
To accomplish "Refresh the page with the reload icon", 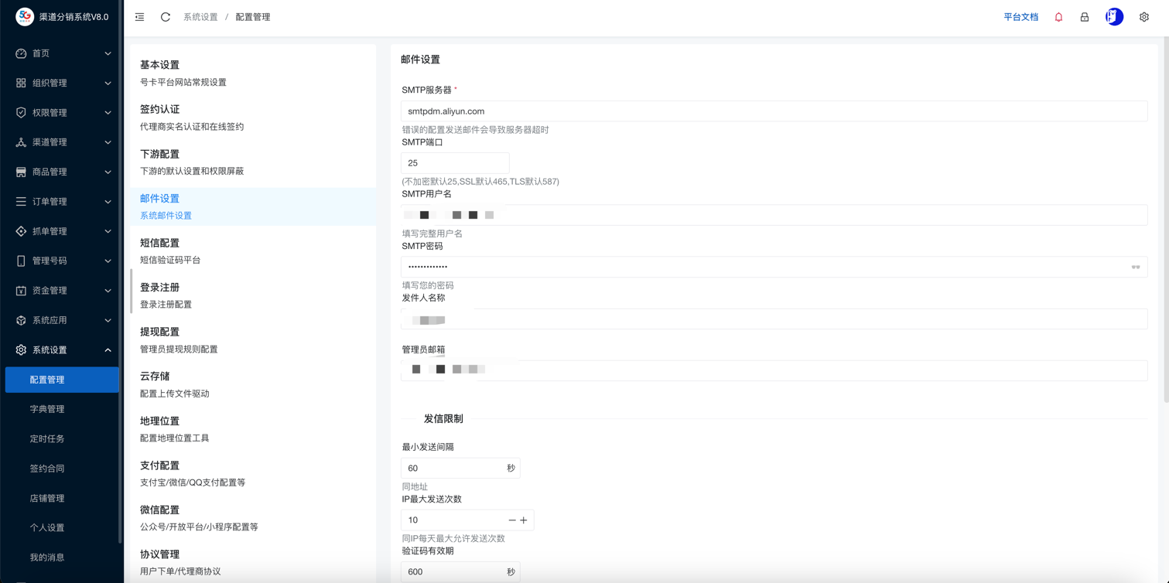I will click(165, 16).
